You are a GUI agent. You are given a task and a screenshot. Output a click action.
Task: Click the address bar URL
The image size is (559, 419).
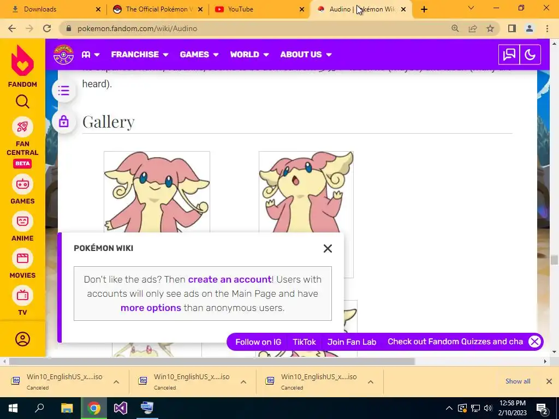[137, 28]
